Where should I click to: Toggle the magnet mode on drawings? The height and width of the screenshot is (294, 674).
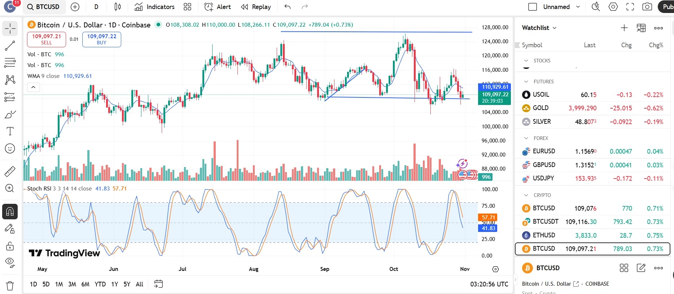click(10, 211)
